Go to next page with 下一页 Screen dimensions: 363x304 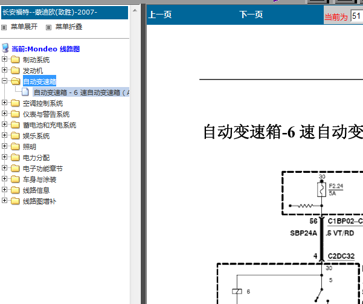251,15
